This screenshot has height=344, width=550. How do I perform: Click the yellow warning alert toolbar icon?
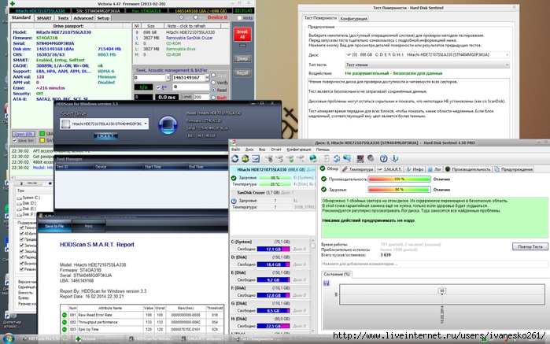(x=245, y=159)
